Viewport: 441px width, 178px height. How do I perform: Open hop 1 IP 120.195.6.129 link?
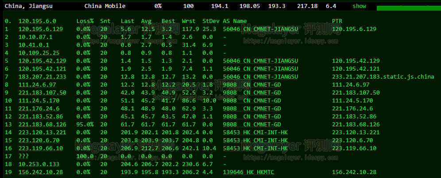(x=40, y=29)
